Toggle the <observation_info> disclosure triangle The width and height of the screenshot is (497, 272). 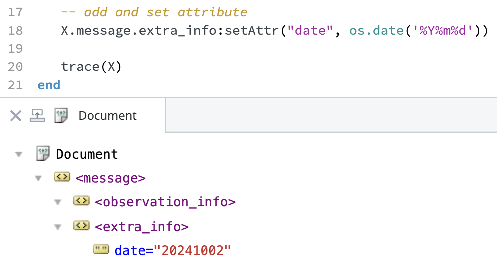[x=58, y=202]
